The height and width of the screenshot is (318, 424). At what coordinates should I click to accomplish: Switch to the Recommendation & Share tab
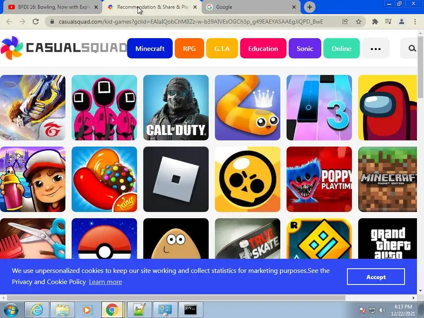(152, 7)
